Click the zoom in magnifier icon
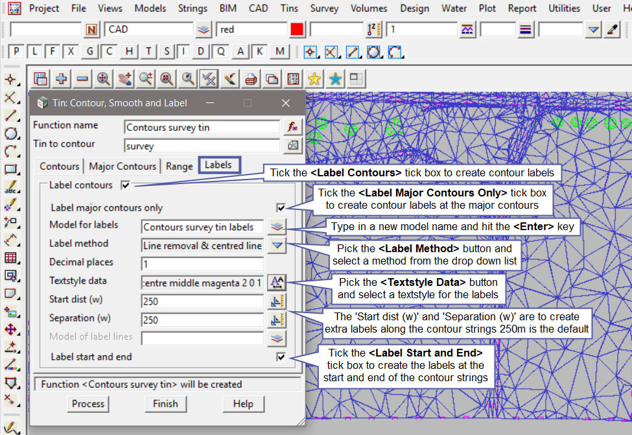 coord(145,78)
